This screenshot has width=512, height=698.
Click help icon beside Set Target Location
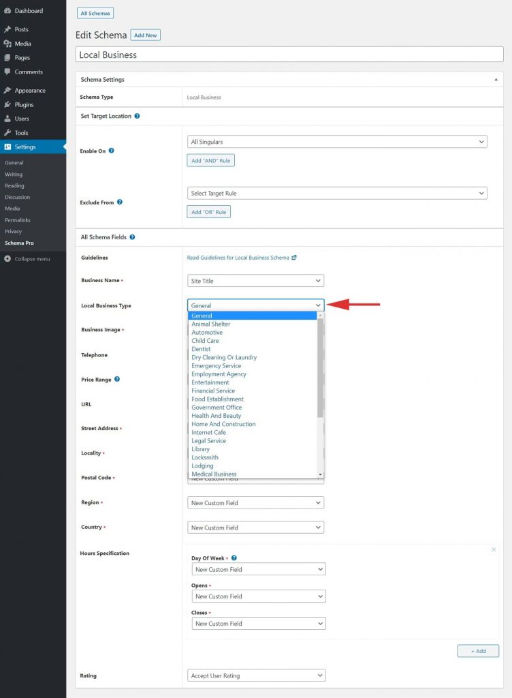(137, 116)
